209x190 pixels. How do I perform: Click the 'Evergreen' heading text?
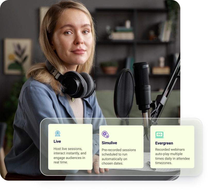164,143
